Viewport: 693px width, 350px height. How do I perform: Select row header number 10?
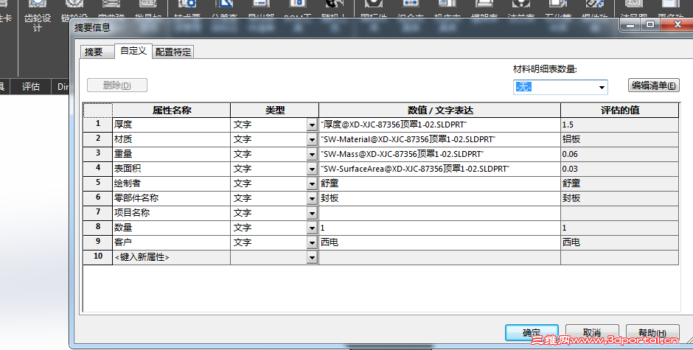(97, 257)
